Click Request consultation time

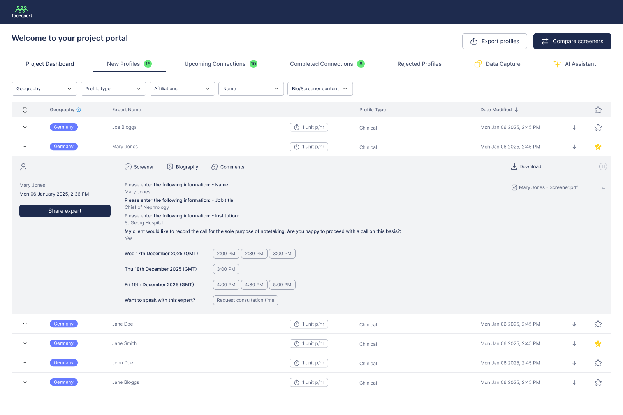click(x=245, y=300)
